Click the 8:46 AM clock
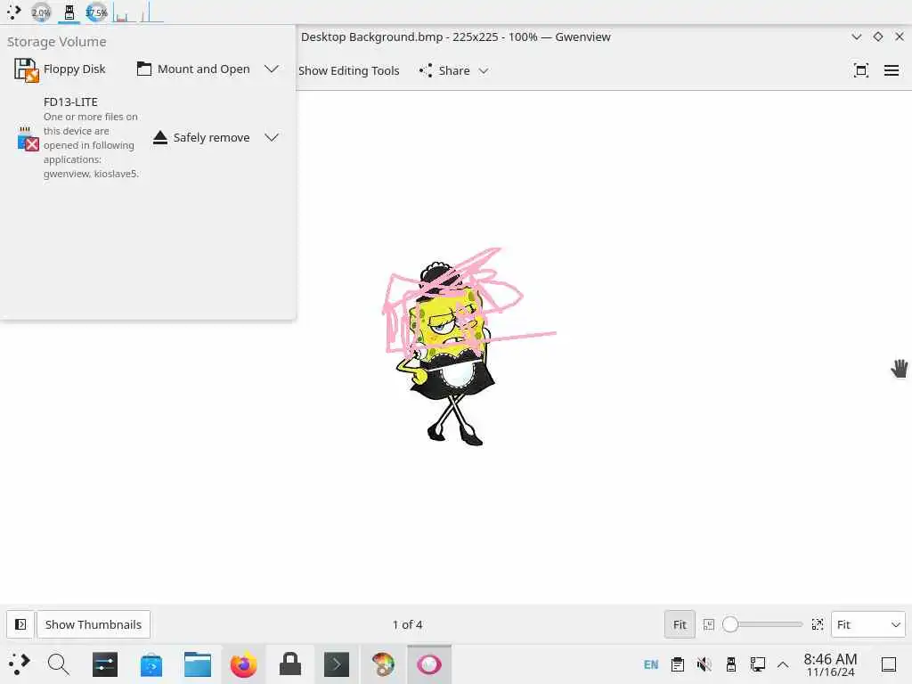Screen dimensions: 912x684 point(830,664)
